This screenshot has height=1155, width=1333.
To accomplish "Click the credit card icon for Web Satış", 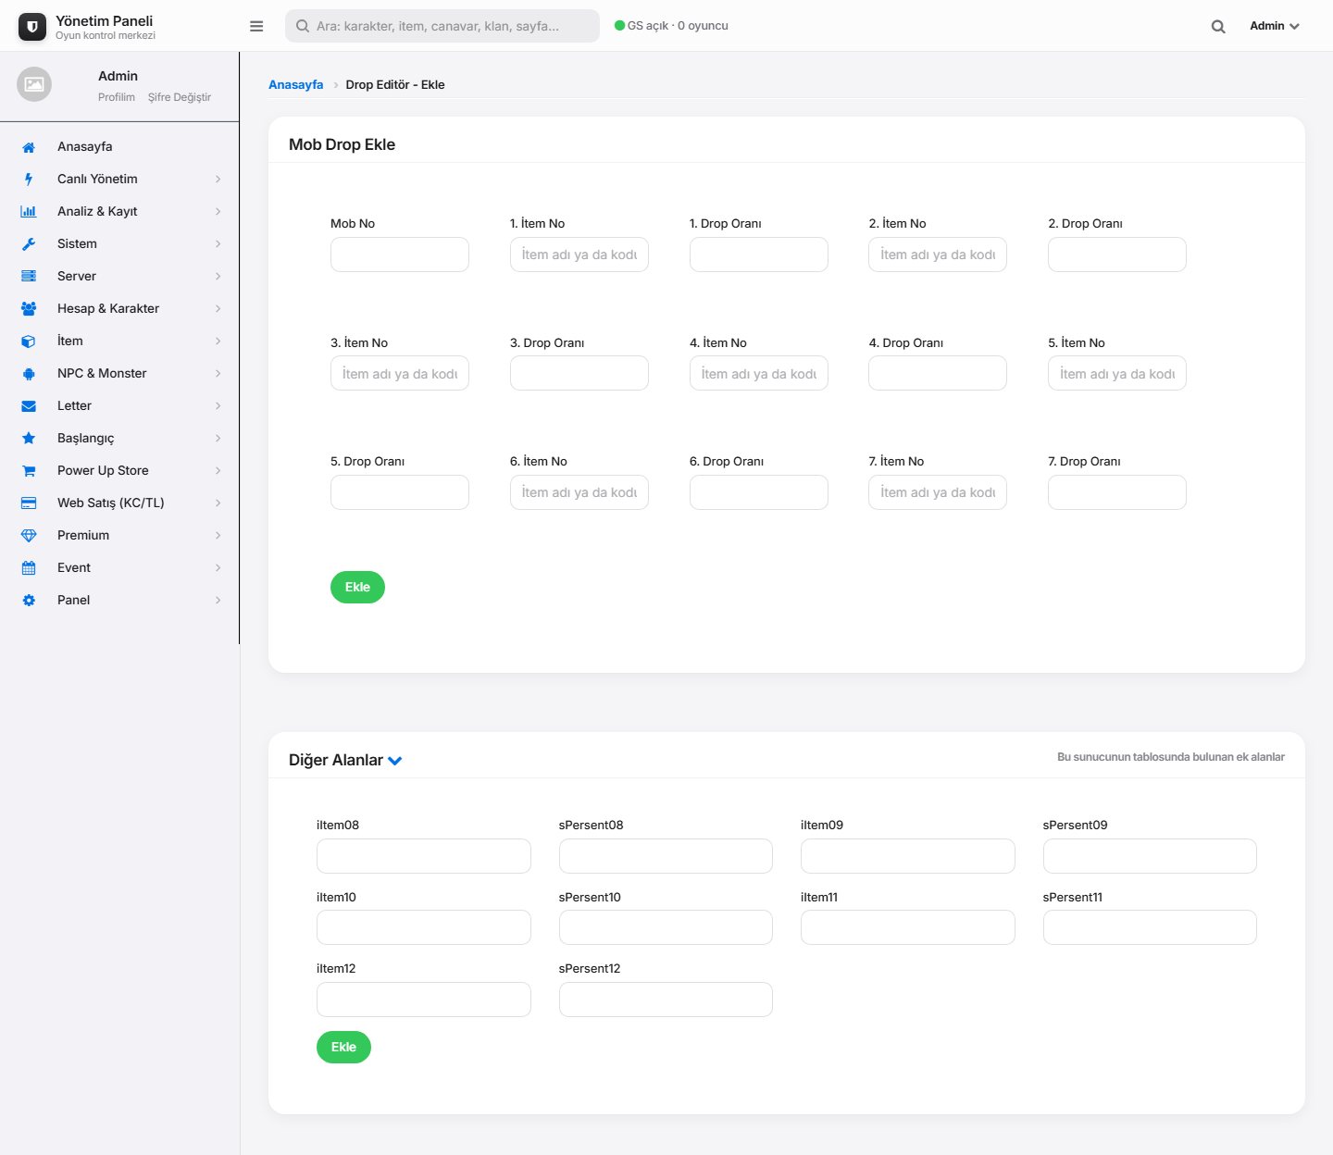I will coord(29,503).
